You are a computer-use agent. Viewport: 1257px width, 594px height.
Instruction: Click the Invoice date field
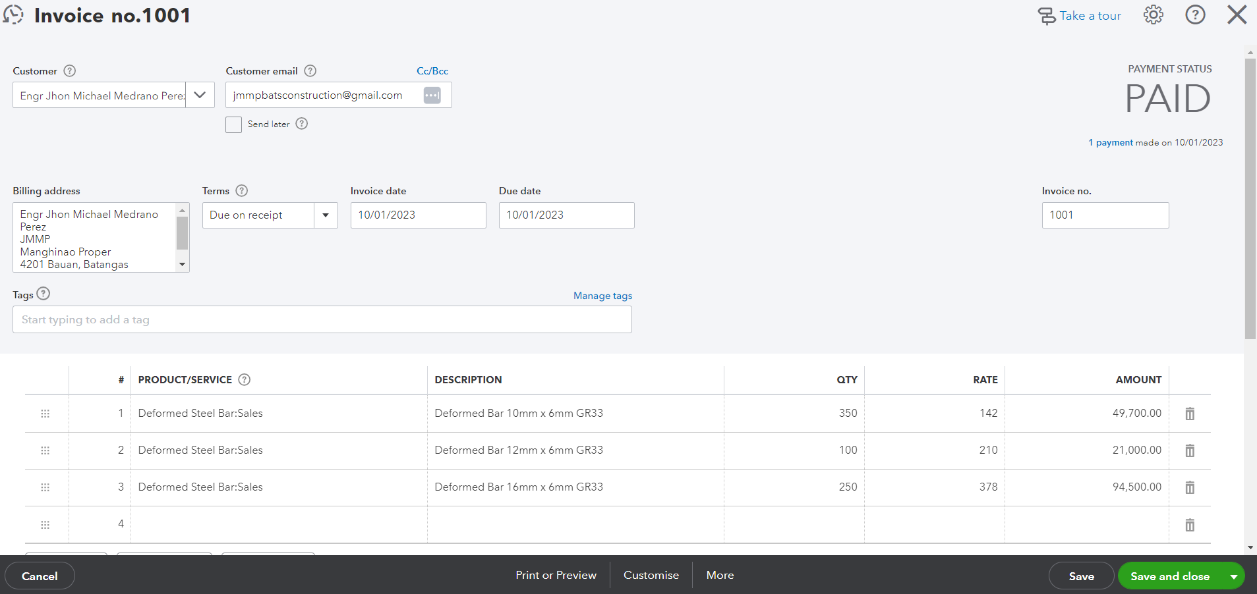pos(418,215)
